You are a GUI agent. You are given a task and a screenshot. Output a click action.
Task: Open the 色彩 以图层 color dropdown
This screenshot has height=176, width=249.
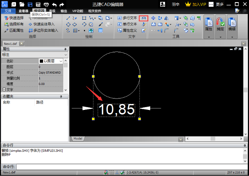tap(61, 61)
